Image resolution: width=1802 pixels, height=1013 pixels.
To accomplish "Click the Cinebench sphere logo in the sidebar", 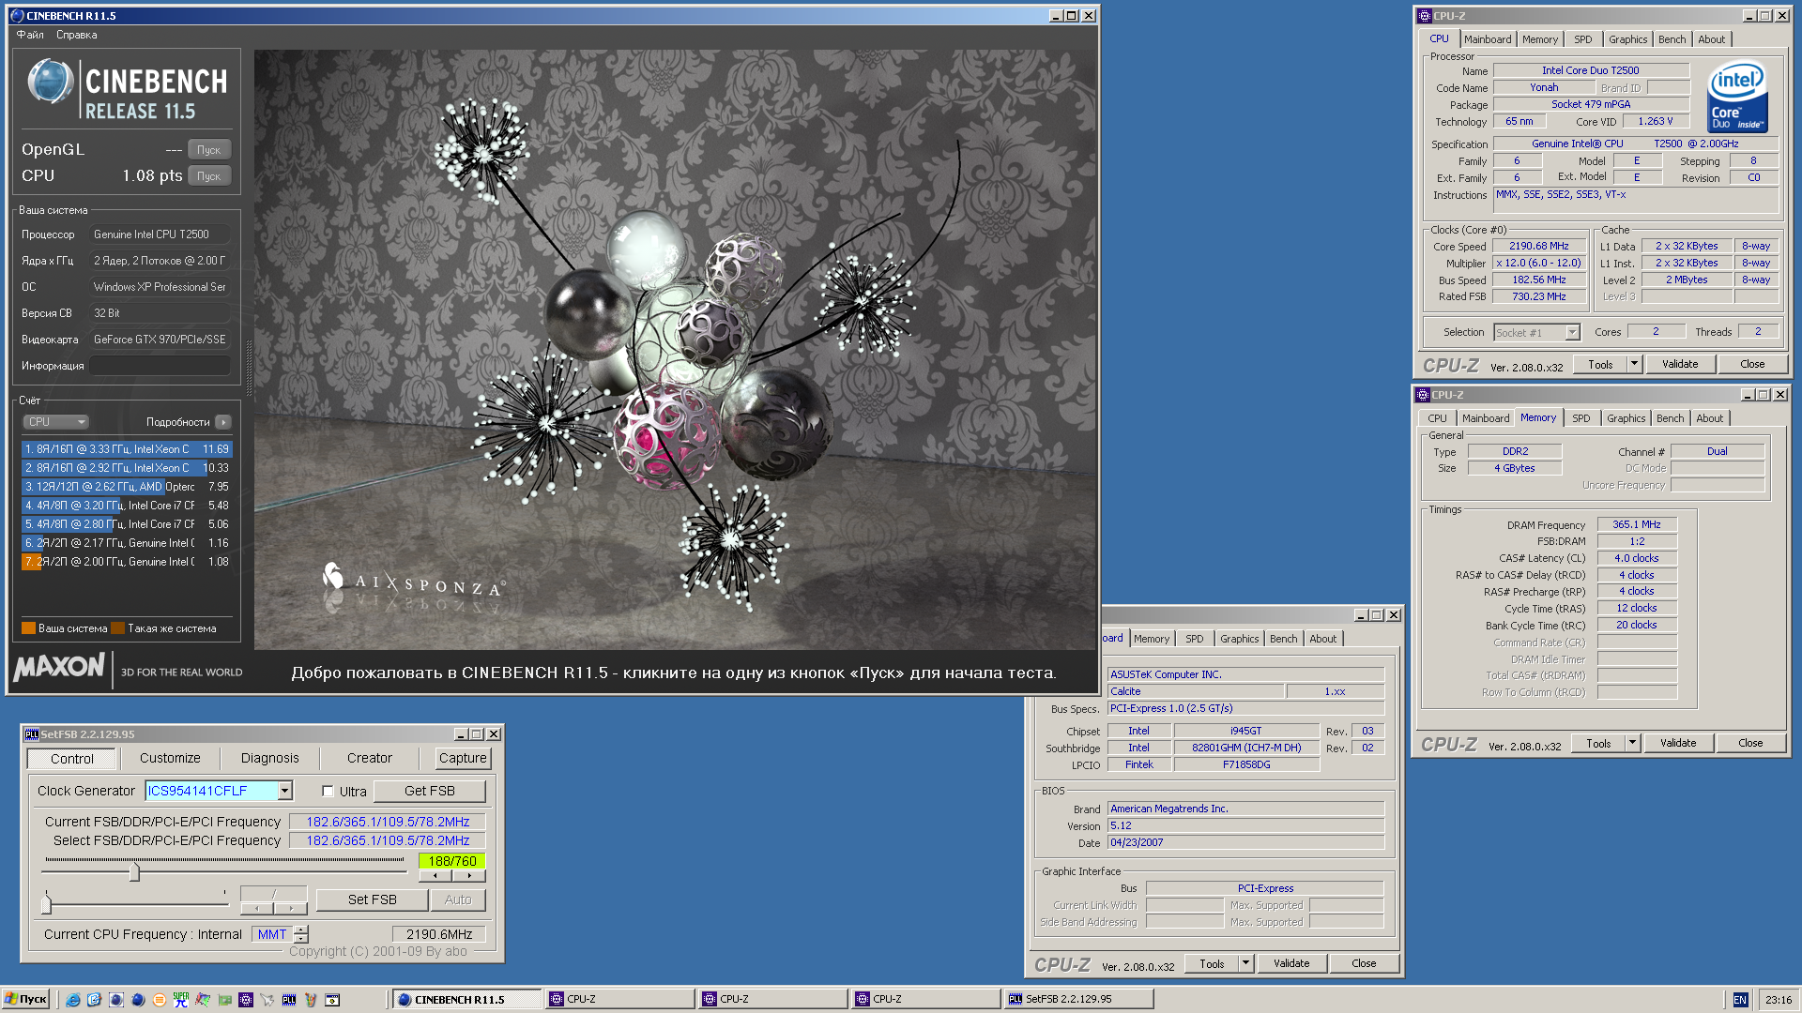I will click(x=50, y=82).
